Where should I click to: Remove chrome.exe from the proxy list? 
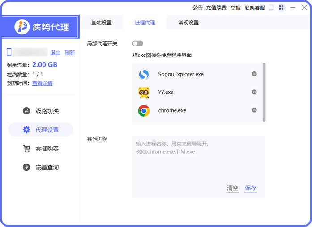(254, 110)
